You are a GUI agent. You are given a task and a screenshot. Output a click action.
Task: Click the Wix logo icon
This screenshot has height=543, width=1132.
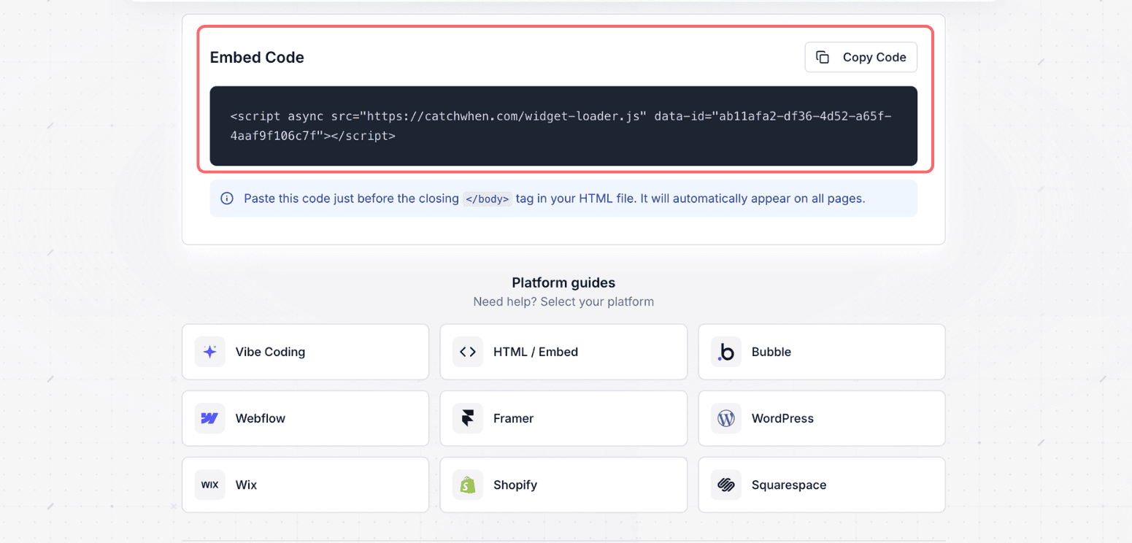209,485
